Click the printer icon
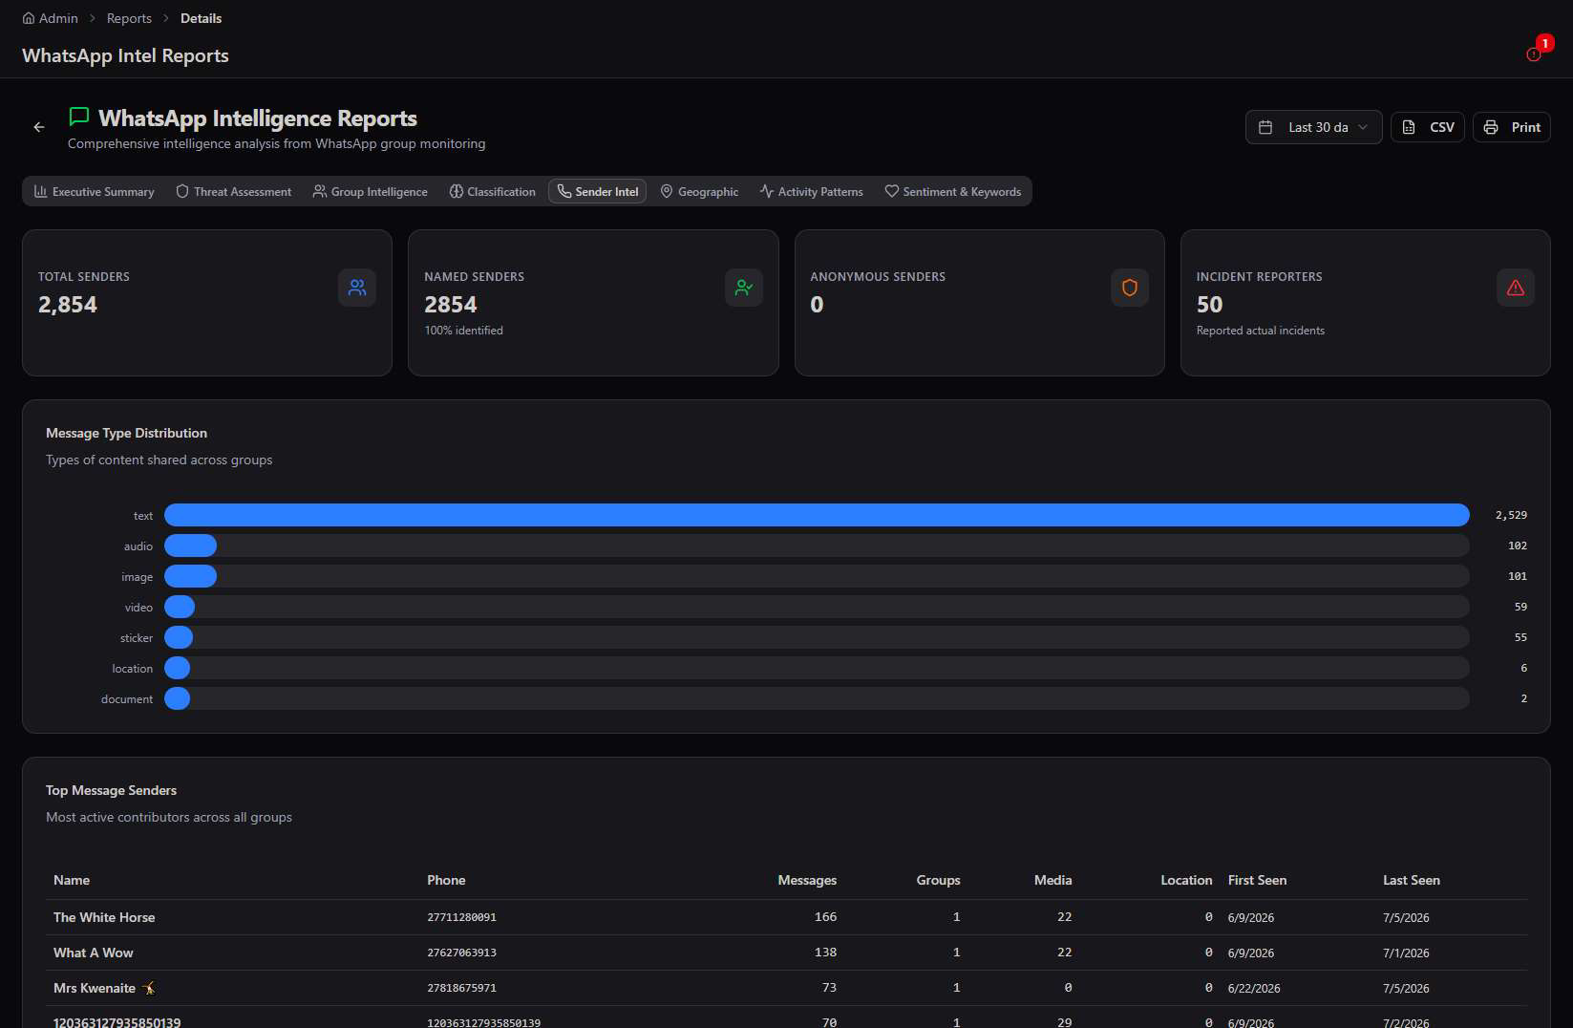The width and height of the screenshot is (1573, 1028). tap(1491, 127)
